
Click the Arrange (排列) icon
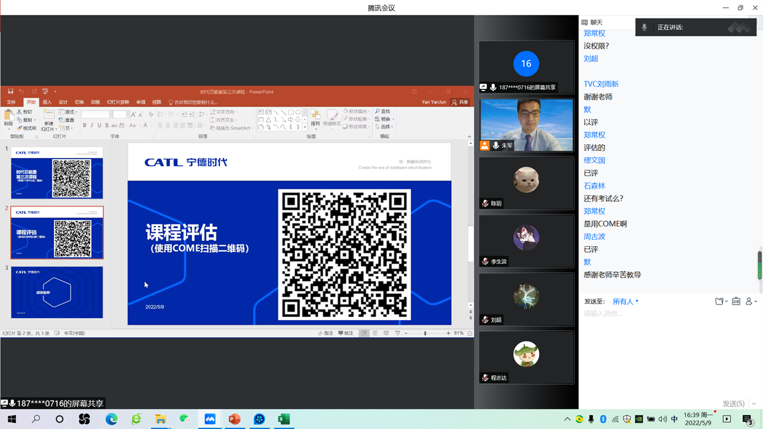tap(315, 114)
